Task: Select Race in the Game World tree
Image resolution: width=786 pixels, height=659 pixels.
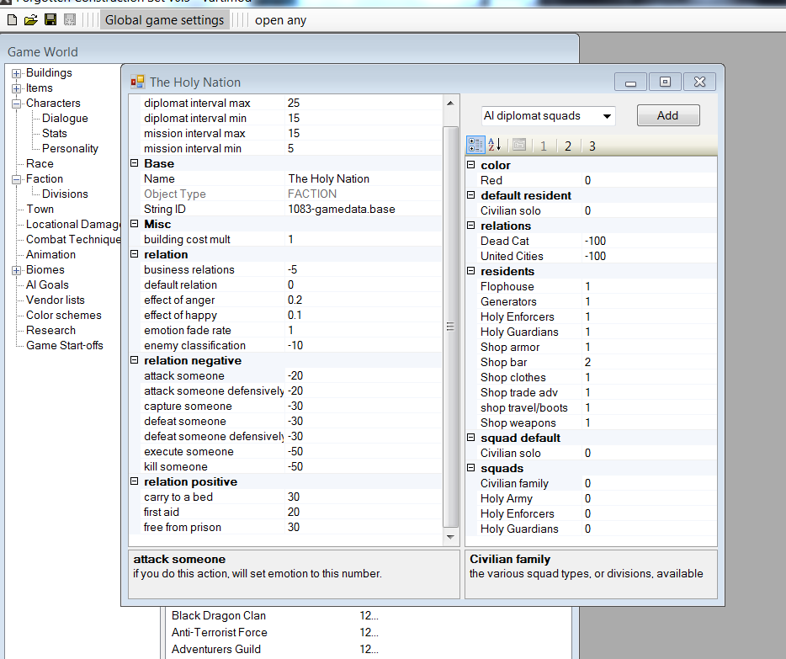Action: (40, 164)
